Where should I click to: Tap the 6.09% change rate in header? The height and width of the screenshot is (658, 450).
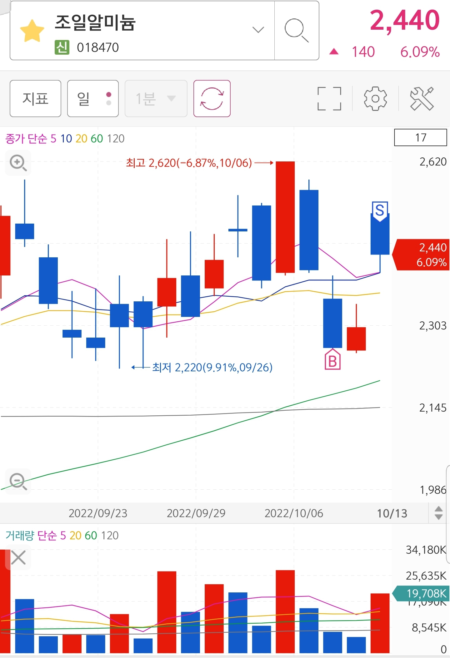[x=420, y=52]
